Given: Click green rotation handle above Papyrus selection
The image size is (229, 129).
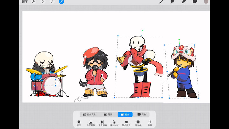Looking at the screenshot, I should pyautogui.click(x=142, y=30).
